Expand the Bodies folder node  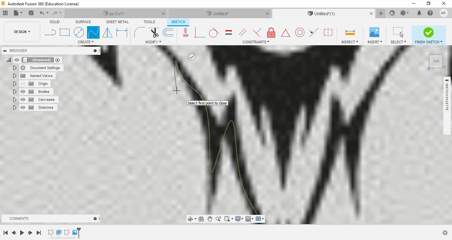tap(15, 92)
